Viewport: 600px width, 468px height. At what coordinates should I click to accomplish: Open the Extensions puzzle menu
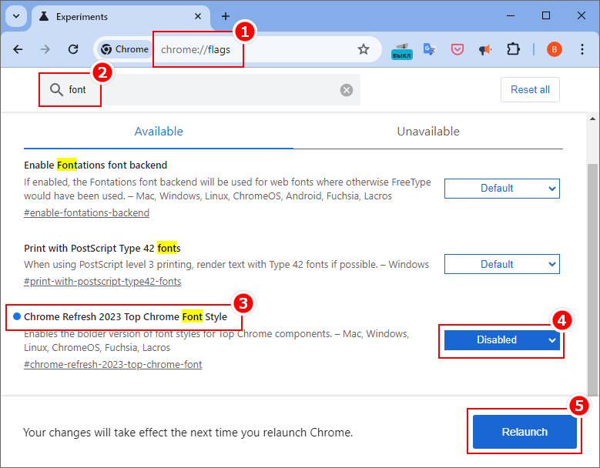[513, 49]
